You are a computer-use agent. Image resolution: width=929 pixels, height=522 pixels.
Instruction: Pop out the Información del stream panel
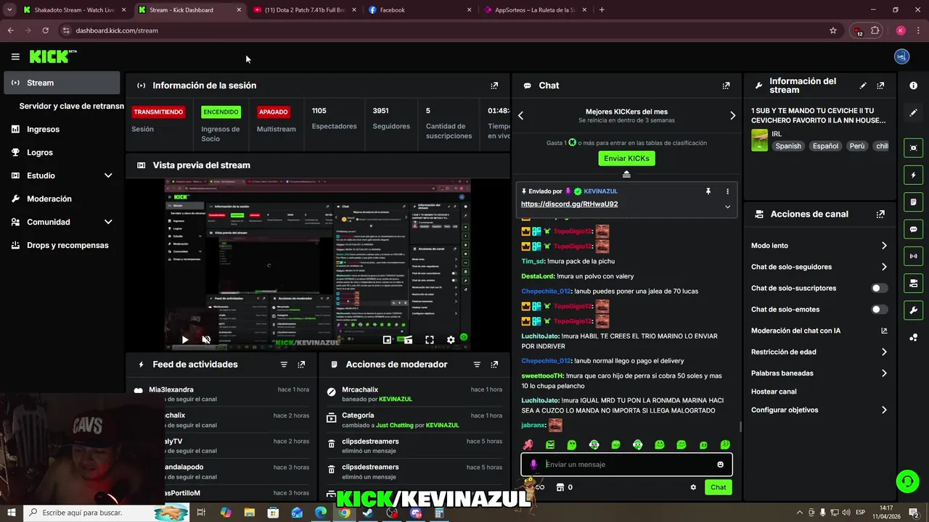[880, 86]
